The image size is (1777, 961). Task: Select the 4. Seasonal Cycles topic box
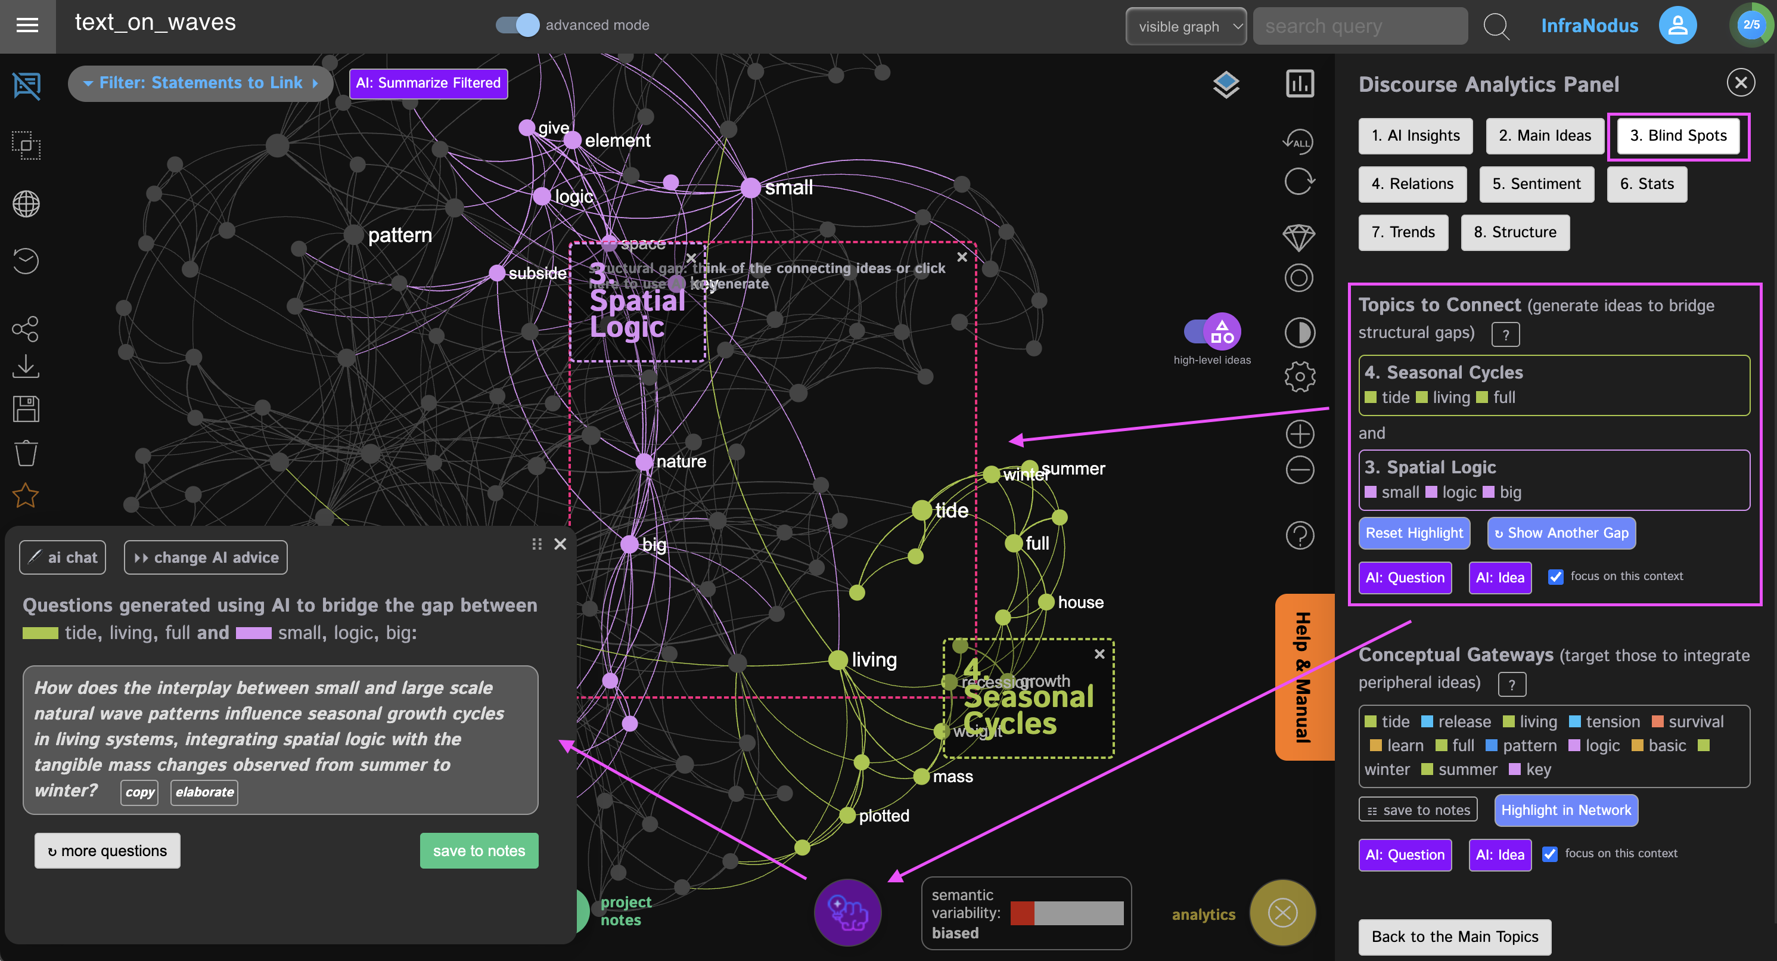click(x=1554, y=386)
